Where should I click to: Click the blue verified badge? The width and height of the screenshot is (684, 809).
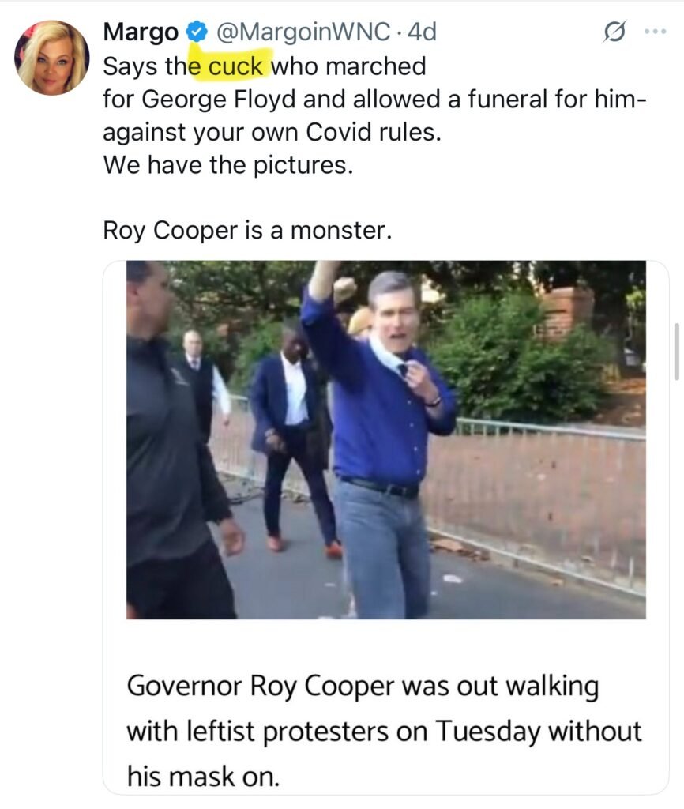point(196,32)
